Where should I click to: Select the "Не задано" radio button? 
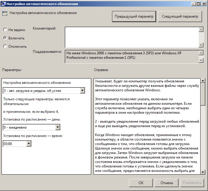pyautogui.click(x=5, y=30)
